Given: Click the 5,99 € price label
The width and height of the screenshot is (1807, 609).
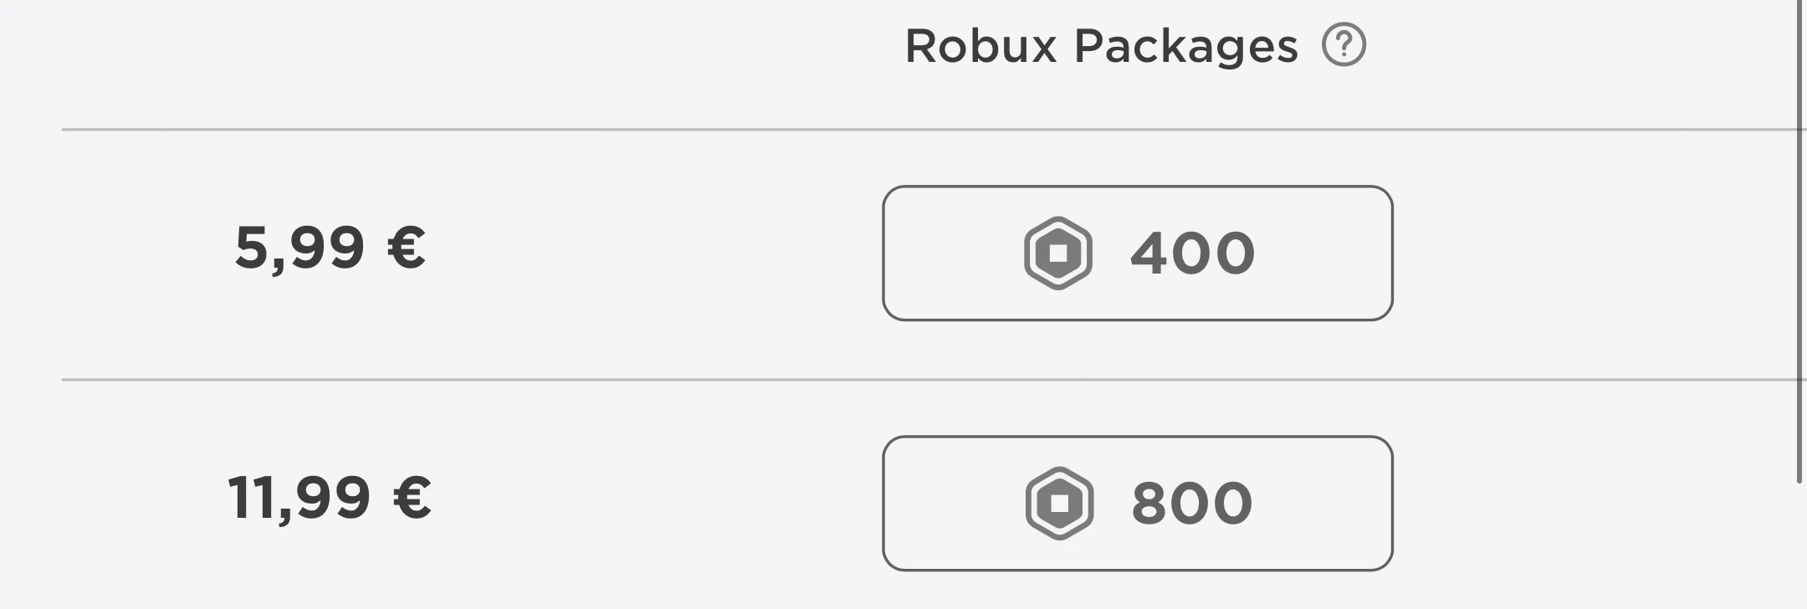Looking at the screenshot, I should [330, 248].
